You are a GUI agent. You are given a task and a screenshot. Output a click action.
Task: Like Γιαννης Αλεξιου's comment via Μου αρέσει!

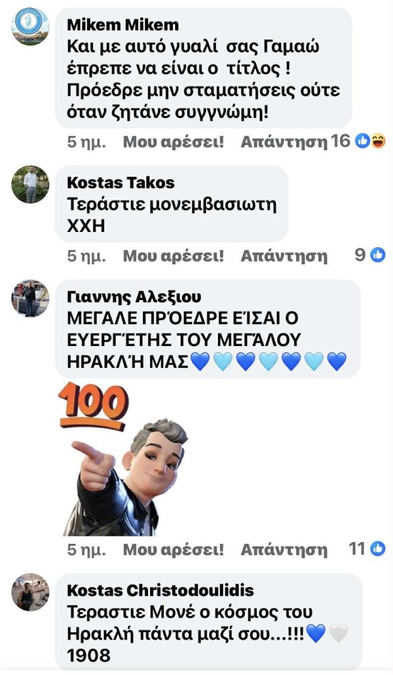tap(173, 549)
